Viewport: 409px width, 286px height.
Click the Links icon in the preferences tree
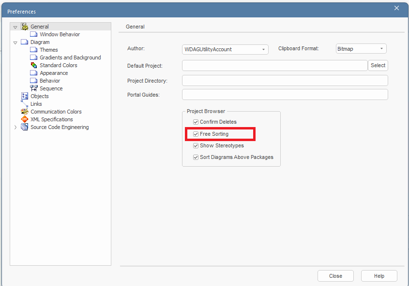[x=25, y=104]
